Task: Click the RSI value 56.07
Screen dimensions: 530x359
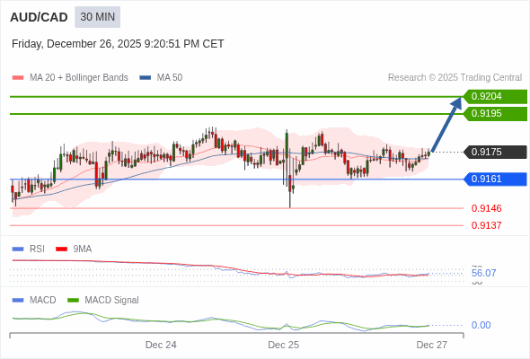Action: pyautogui.click(x=483, y=273)
